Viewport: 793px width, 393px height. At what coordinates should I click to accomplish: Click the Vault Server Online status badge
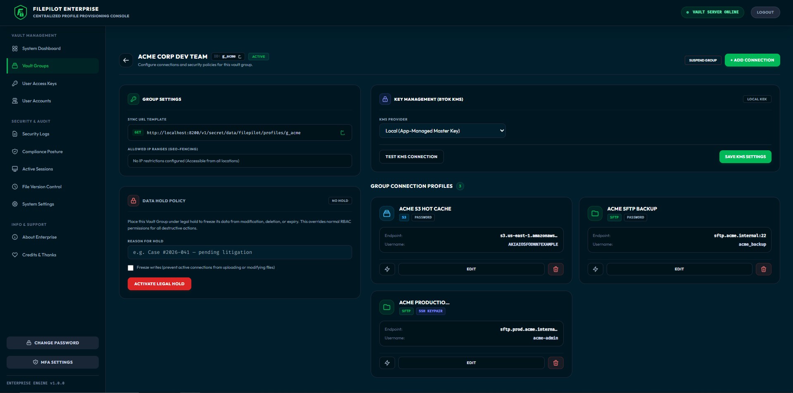(x=712, y=12)
